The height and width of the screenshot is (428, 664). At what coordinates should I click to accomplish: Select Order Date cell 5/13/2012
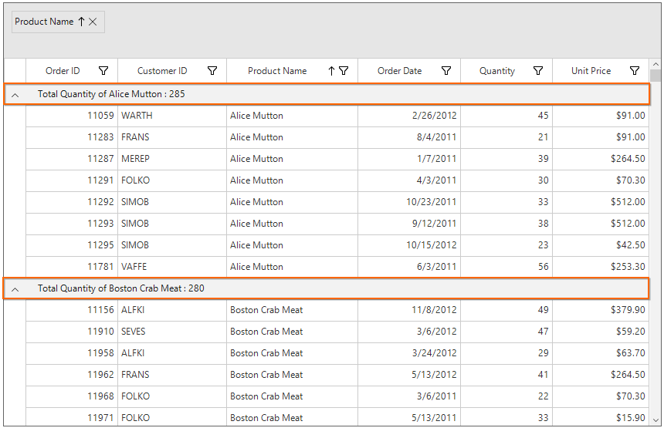[x=409, y=374]
